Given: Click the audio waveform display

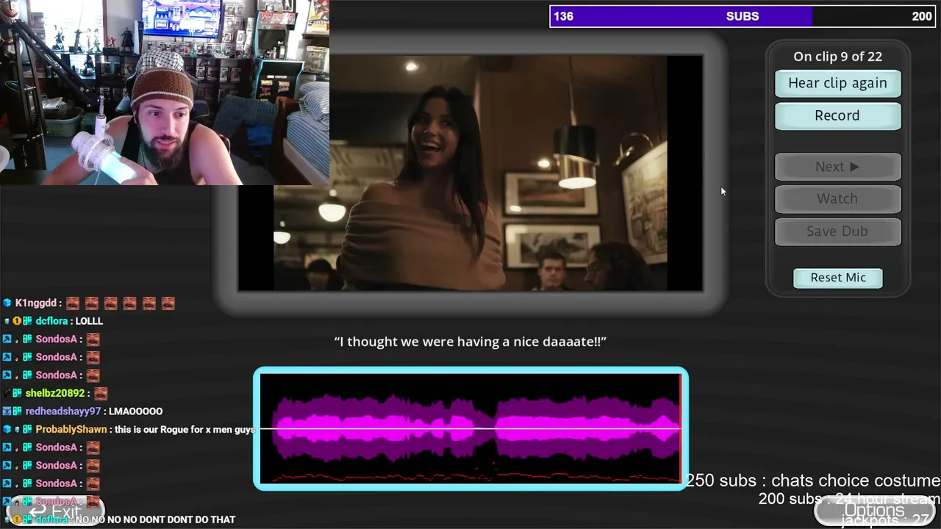Looking at the screenshot, I should (x=470, y=428).
